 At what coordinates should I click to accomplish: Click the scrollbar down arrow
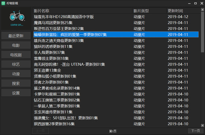tap(202, 126)
